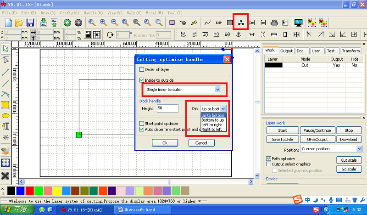Select the Text tool
The height and width of the screenshot is (215, 367).
point(6,126)
